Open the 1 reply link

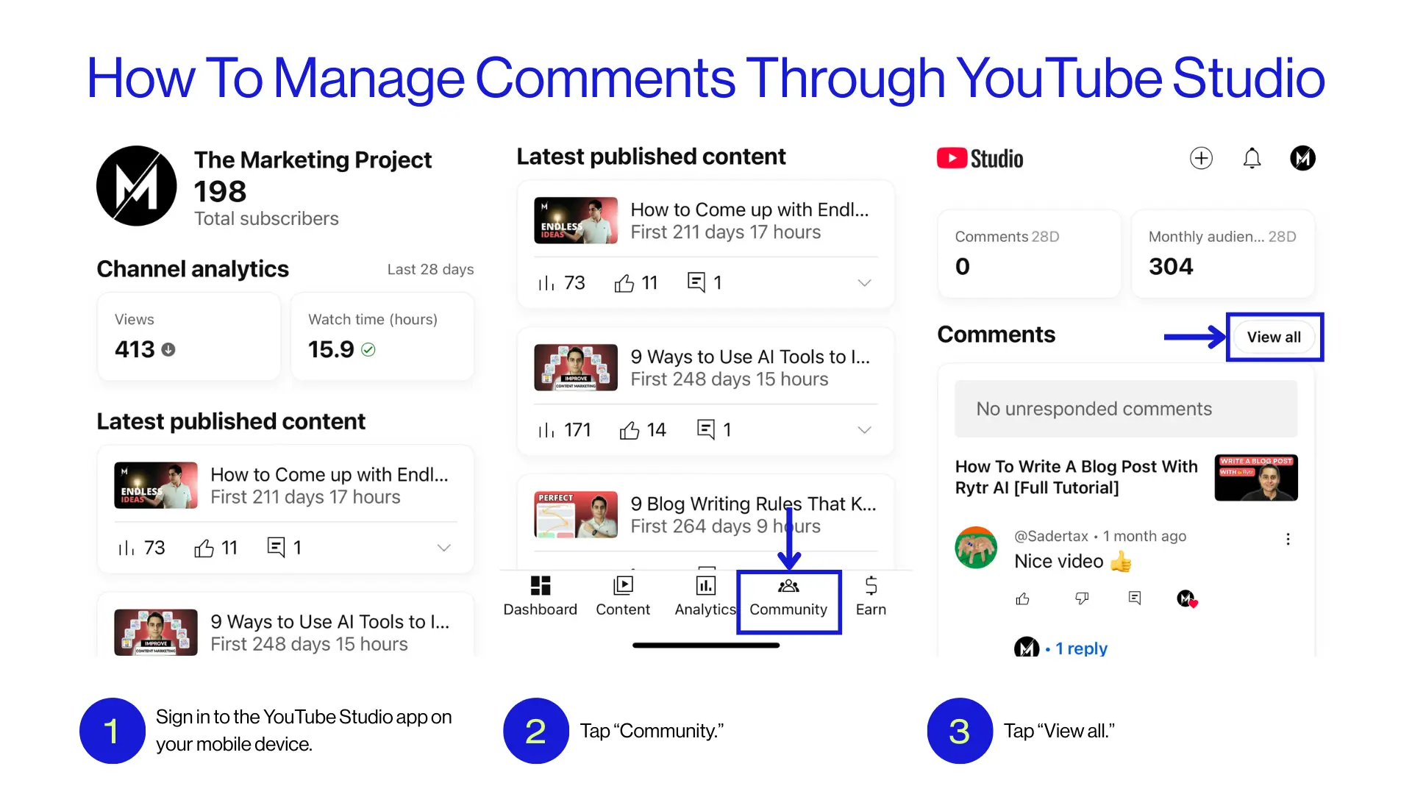1081,648
